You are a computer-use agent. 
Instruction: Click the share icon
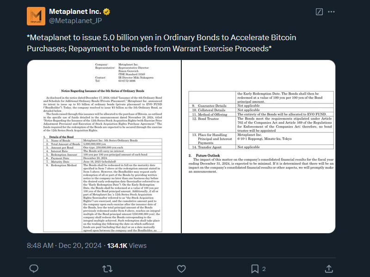329,268
